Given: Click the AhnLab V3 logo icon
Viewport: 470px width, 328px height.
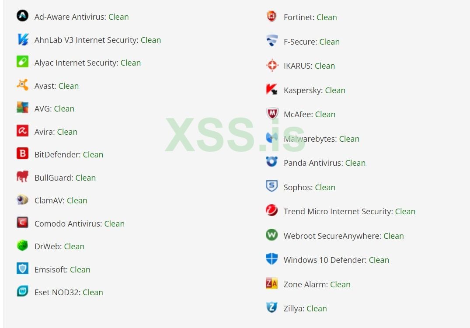Looking at the screenshot, I should [x=22, y=39].
